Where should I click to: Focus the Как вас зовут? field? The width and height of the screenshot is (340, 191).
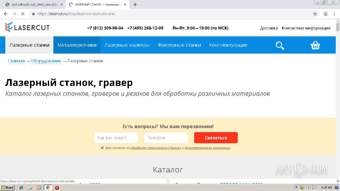click(116, 138)
